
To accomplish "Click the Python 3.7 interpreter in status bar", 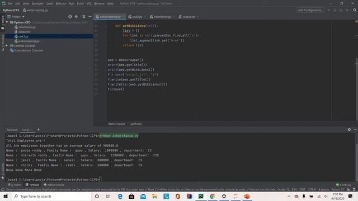I will [x=338, y=190].
